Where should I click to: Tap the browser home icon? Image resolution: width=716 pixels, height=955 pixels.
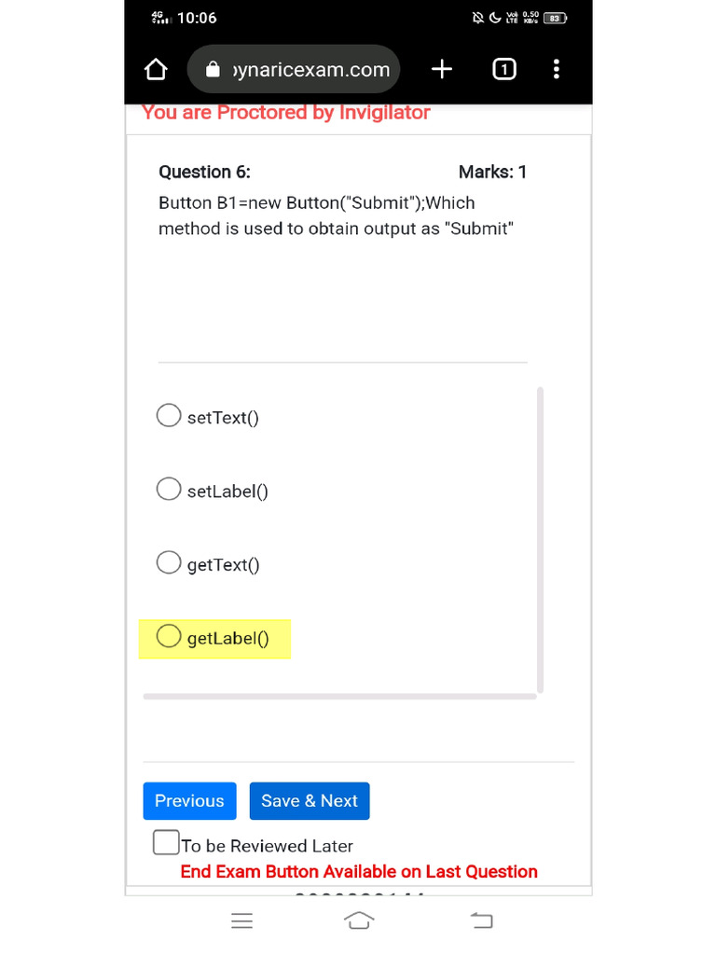coord(156,70)
